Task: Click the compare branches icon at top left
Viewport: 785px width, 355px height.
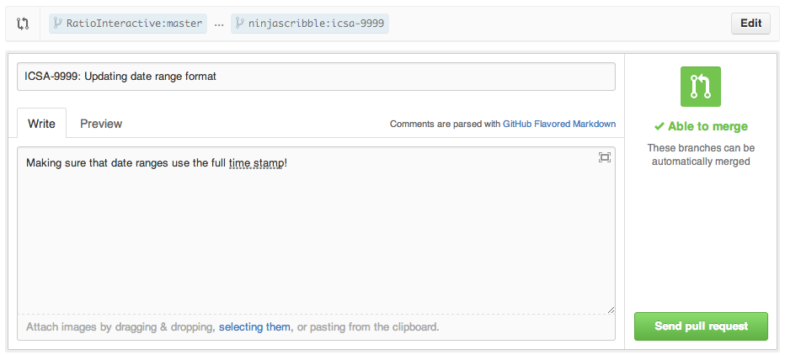Action: click(x=23, y=24)
